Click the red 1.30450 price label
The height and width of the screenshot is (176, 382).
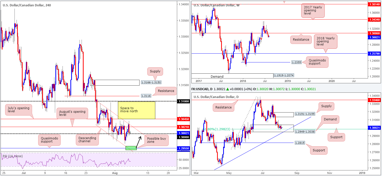[x=184, y=119]
